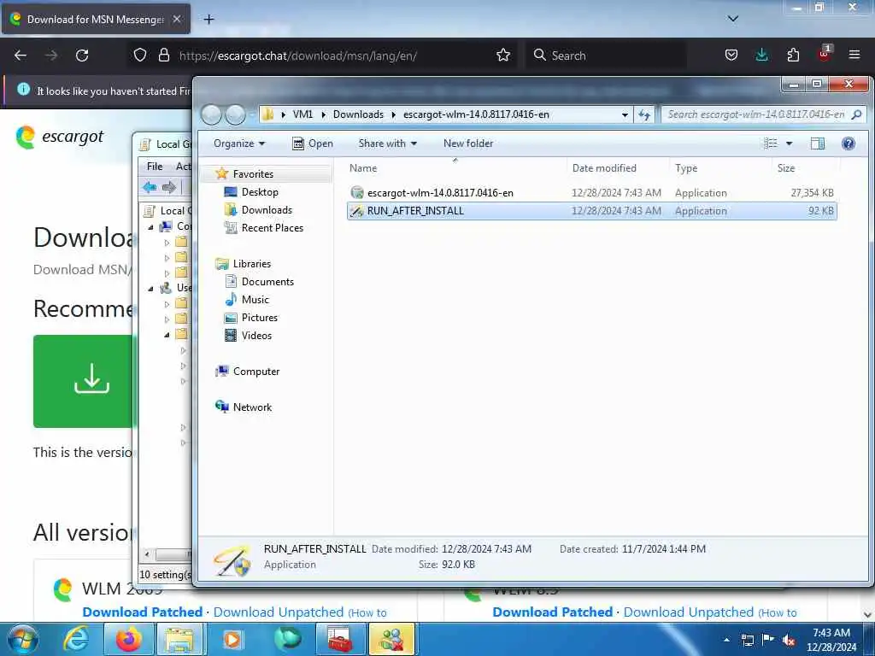Launch Internet Explorer from taskbar
The height and width of the screenshot is (656, 875).
75,639
